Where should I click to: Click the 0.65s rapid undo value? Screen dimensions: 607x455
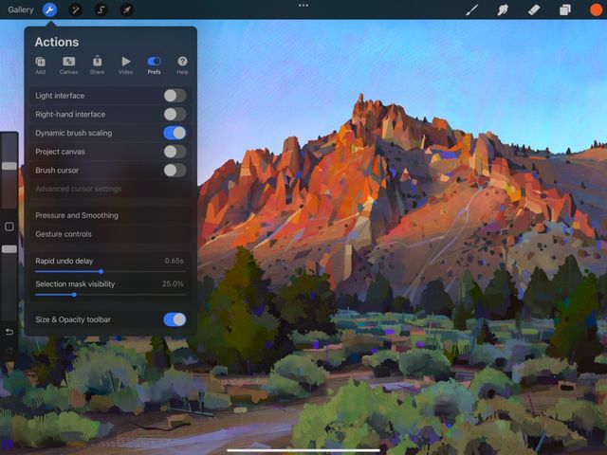tap(174, 261)
